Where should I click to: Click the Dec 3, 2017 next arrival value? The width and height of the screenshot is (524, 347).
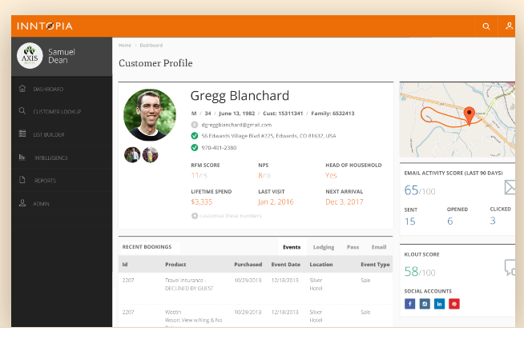pos(345,201)
